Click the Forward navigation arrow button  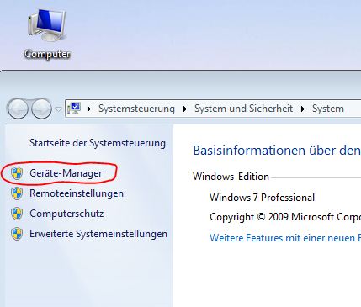coord(41,109)
